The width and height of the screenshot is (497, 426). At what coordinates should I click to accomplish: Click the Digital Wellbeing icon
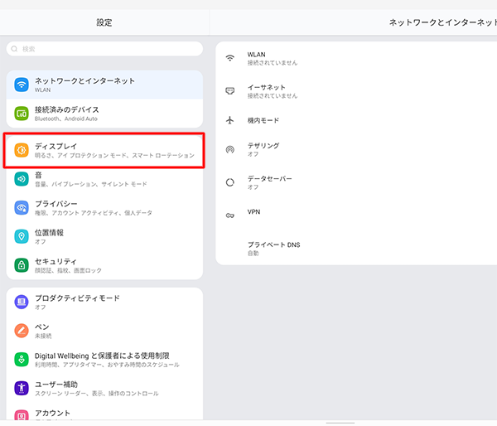point(22,360)
